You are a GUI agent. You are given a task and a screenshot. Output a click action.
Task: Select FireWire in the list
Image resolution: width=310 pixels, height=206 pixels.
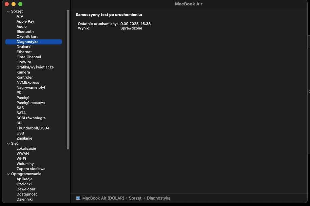24,62
